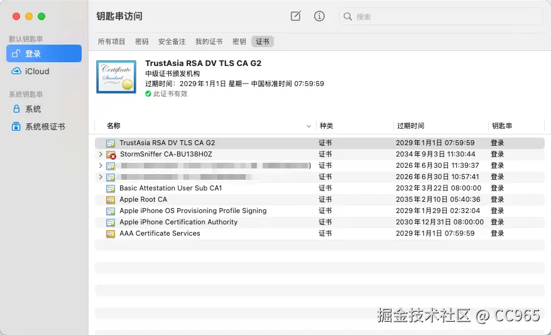
Task: Open the info button in toolbar
Action: (319, 16)
